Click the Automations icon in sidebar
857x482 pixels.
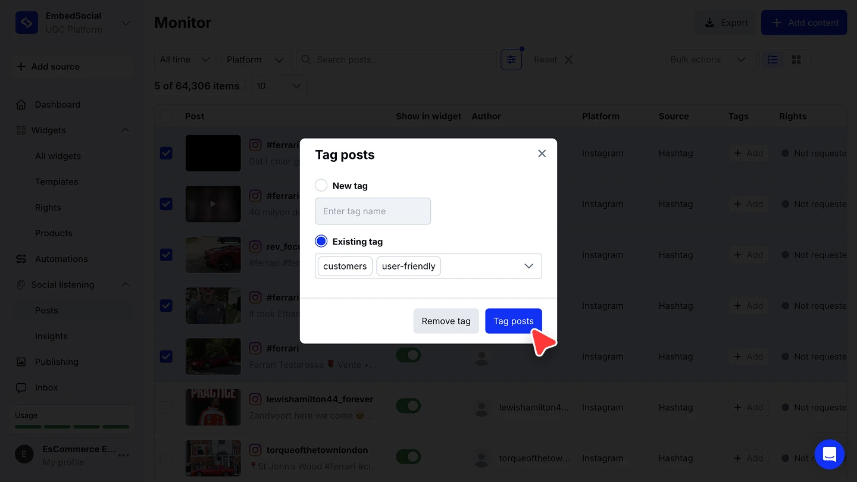(x=21, y=259)
